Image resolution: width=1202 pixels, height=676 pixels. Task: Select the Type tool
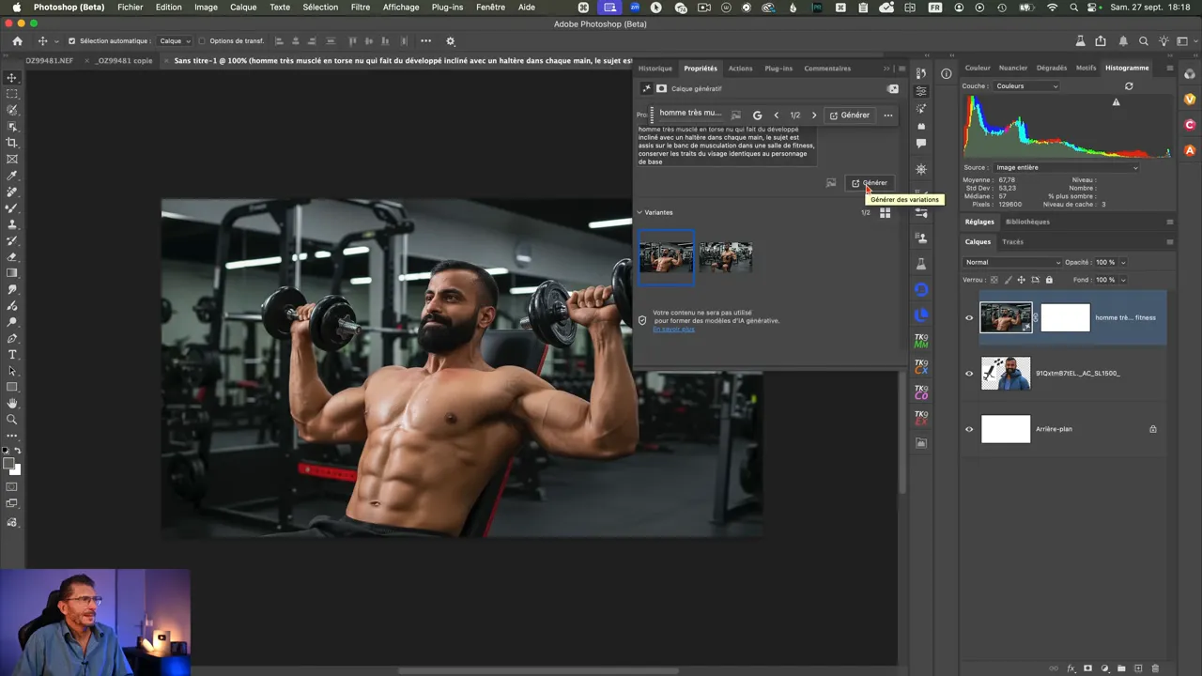tap(12, 354)
